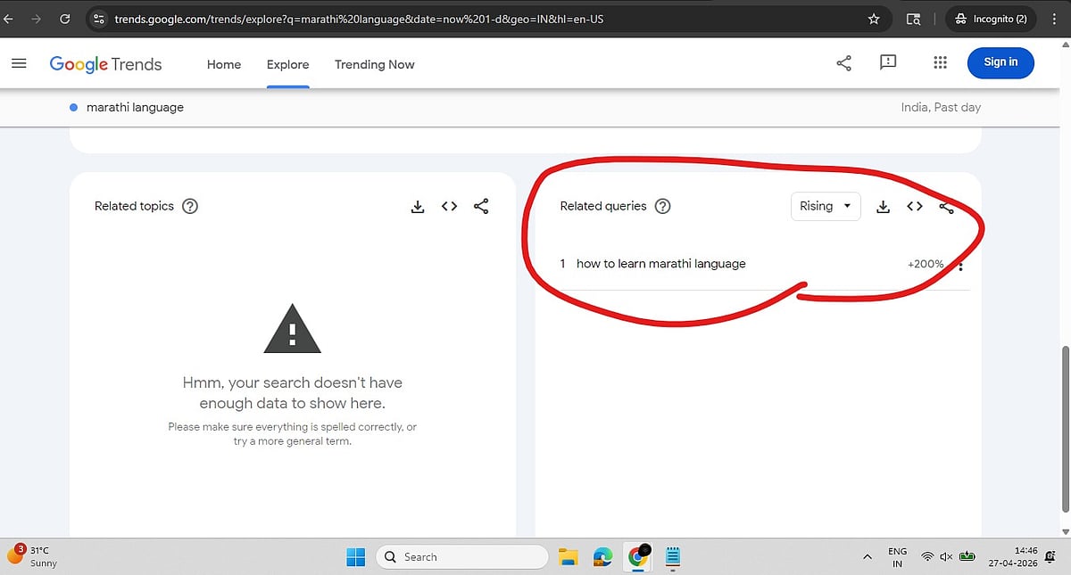The width and height of the screenshot is (1071, 575).
Task: Download Related queries data
Action: [883, 207]
